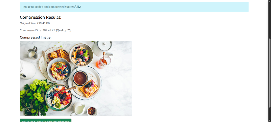Click the white teapot at image top
271x122 pixels.
click(102, 49)
